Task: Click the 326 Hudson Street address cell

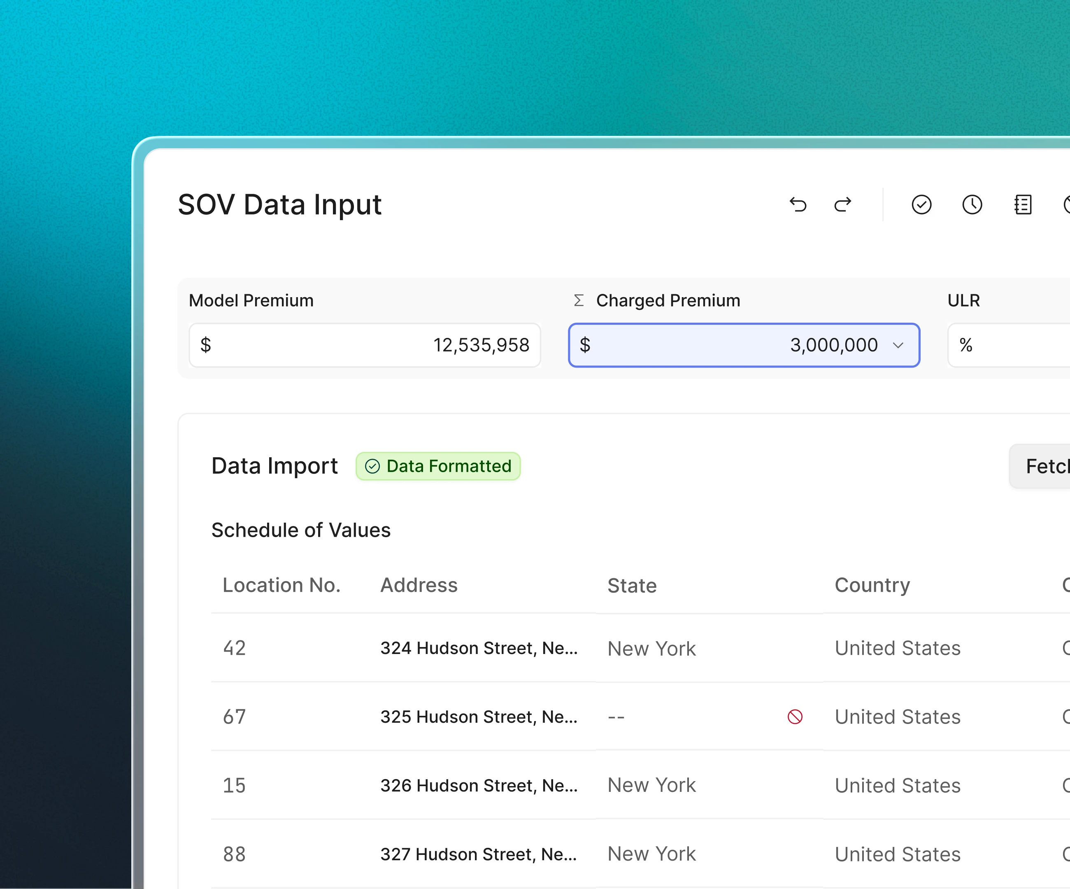Action: [x=479, y=786]
